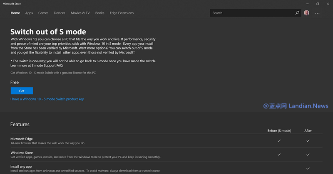Image resolution: width=333 pixels, height=174 pixels.
Task: Restore down the Microsoft Store window
Action: click(x=318, y=4)
